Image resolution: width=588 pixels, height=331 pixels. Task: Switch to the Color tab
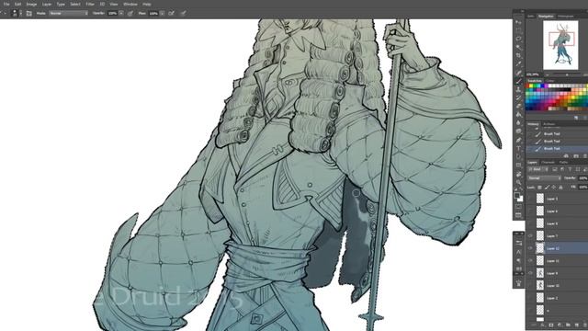[549, 81]
